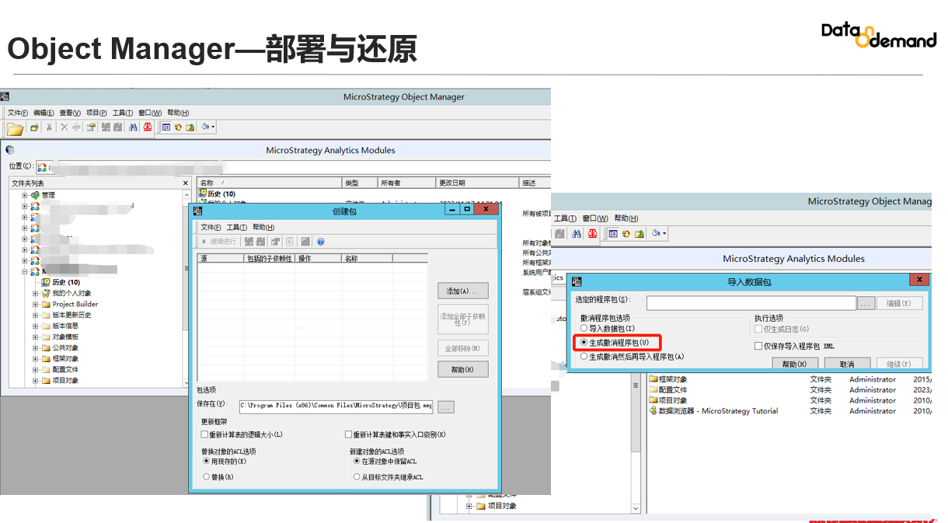Click the up-one-folder icon in the left toolbar

pos(190,127)
